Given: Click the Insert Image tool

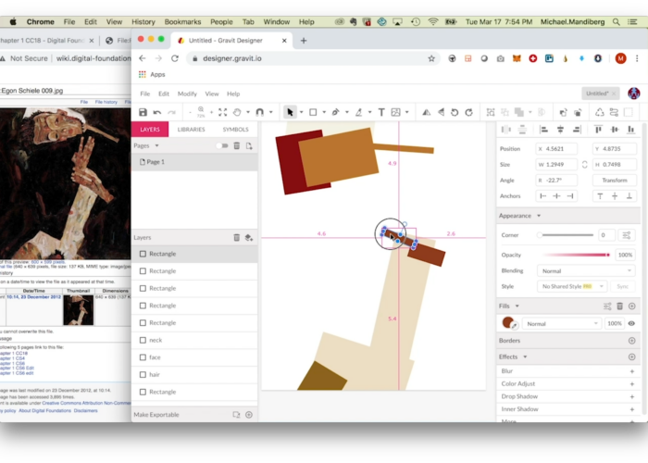Looking at the screenshot, I should (396, 112).
